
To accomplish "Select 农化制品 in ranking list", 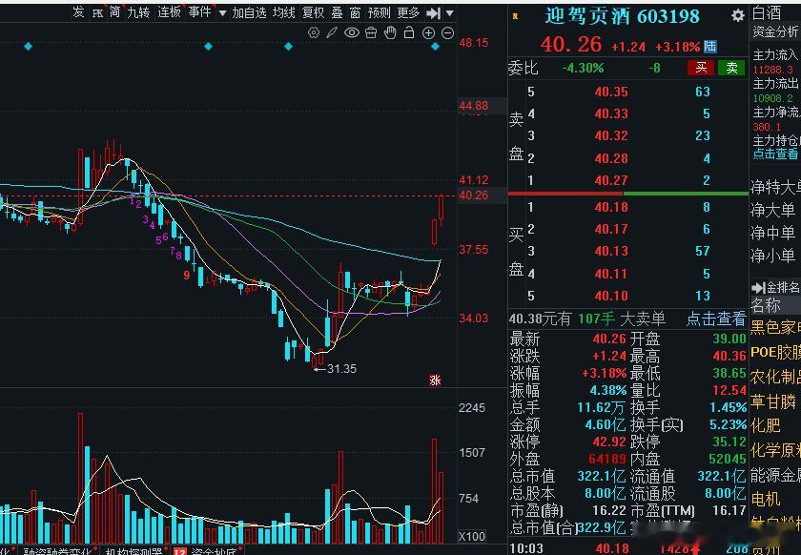I will [x=775, y=377].
